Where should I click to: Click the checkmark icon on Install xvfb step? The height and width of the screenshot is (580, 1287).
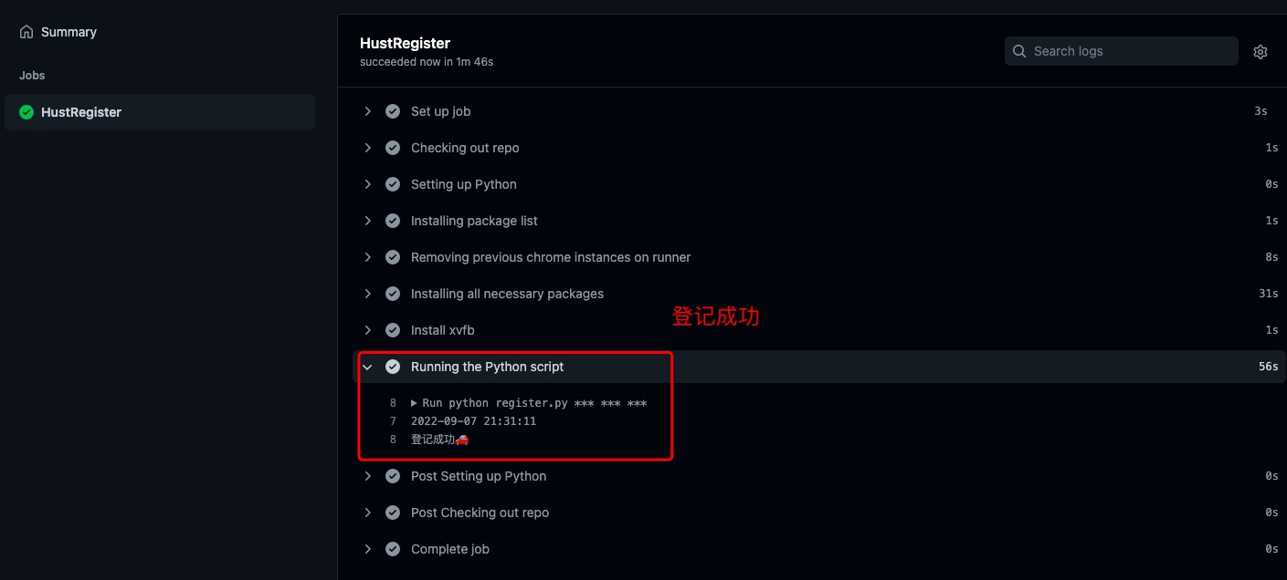click(393, 329)
